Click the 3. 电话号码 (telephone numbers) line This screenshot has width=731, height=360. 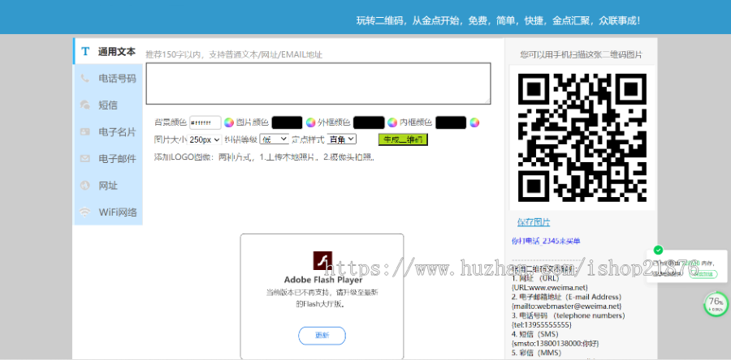pyautogui.click(x=569, y=315)
